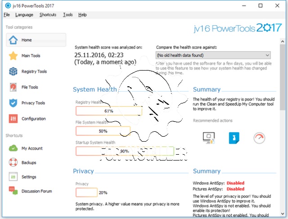Click the scroll down arrow
The image size is (288, 219).
(283, 214)
